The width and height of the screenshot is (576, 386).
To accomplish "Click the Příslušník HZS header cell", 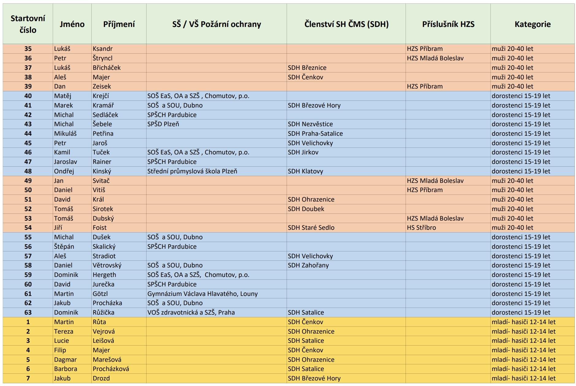I will click(448, 24).
